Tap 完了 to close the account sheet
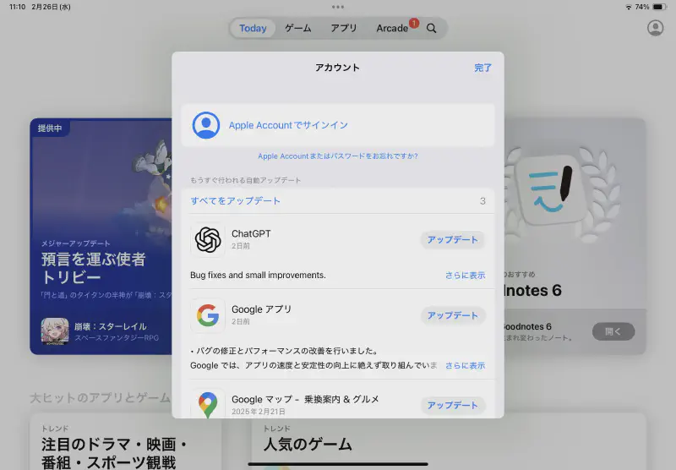 pyautogui.click(x=482, y=68)
